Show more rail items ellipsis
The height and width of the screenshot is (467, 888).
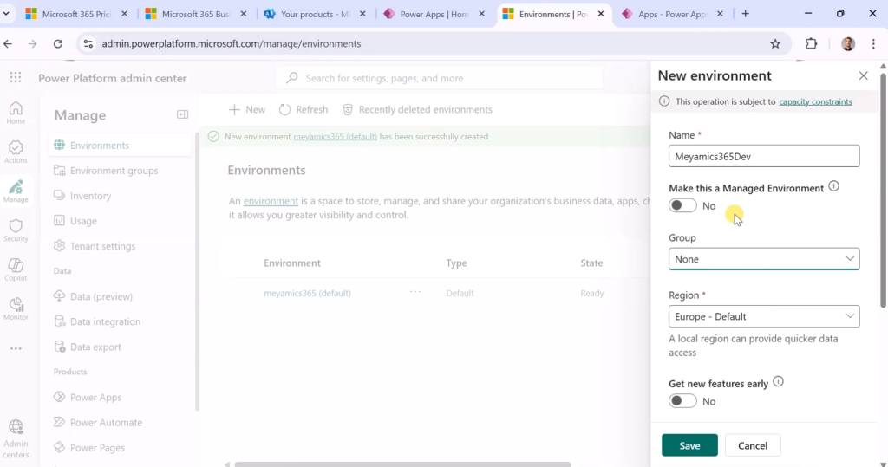coord(16,348)
